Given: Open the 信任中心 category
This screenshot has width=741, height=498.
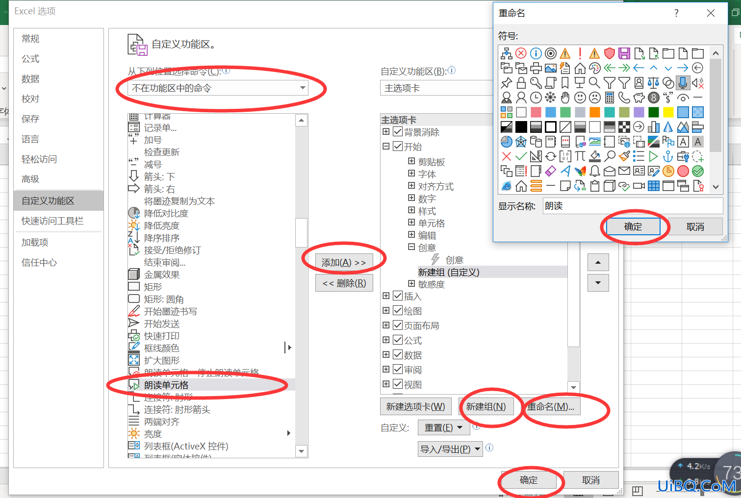Looking at the screenshot, I should point(59,263).
